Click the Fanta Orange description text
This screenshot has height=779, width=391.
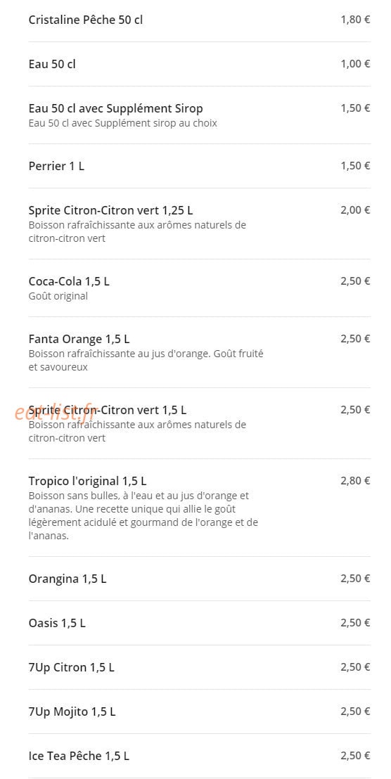[x=146, y=360]
